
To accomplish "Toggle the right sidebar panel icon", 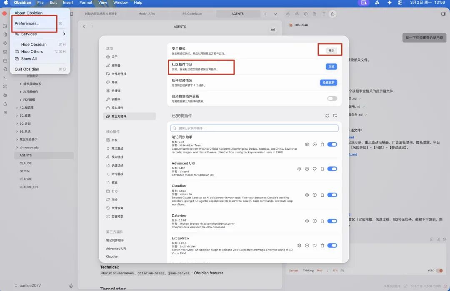I will click(443, 14).
